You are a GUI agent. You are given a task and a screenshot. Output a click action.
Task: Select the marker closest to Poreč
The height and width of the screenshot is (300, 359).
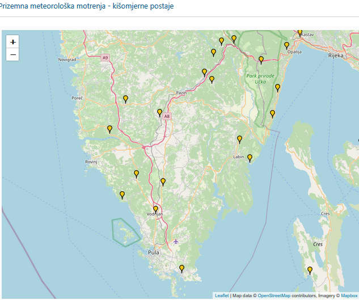coord(125,99)
